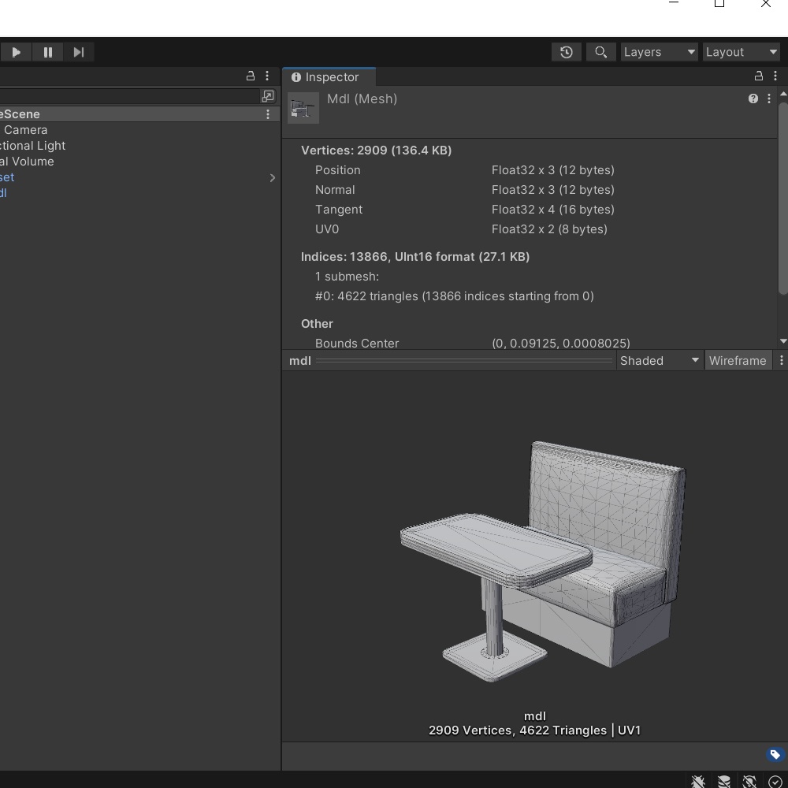Click the Mdl mesh thumbnail icon
This screenshot has height=788, width=788.
303,107
